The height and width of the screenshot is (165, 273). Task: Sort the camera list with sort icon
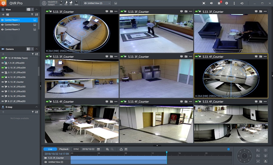(x=37, y=54)
